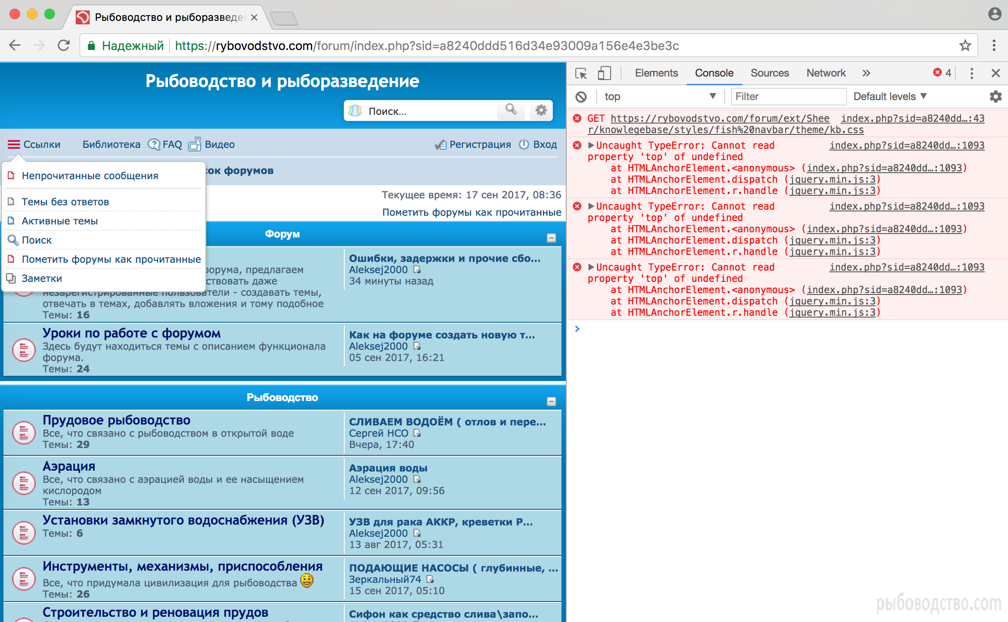
Task: Open the Прудовое рыбоводство forum
Action: (116, 420)
